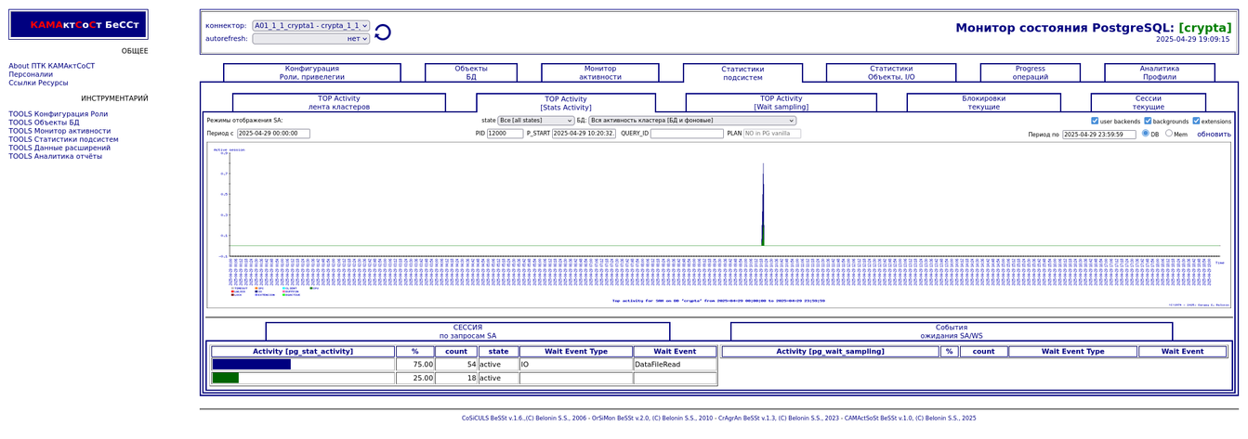
Task: Open TOOLS Статистики подсистем sidebar link
Action: click(x=63, y=139)
